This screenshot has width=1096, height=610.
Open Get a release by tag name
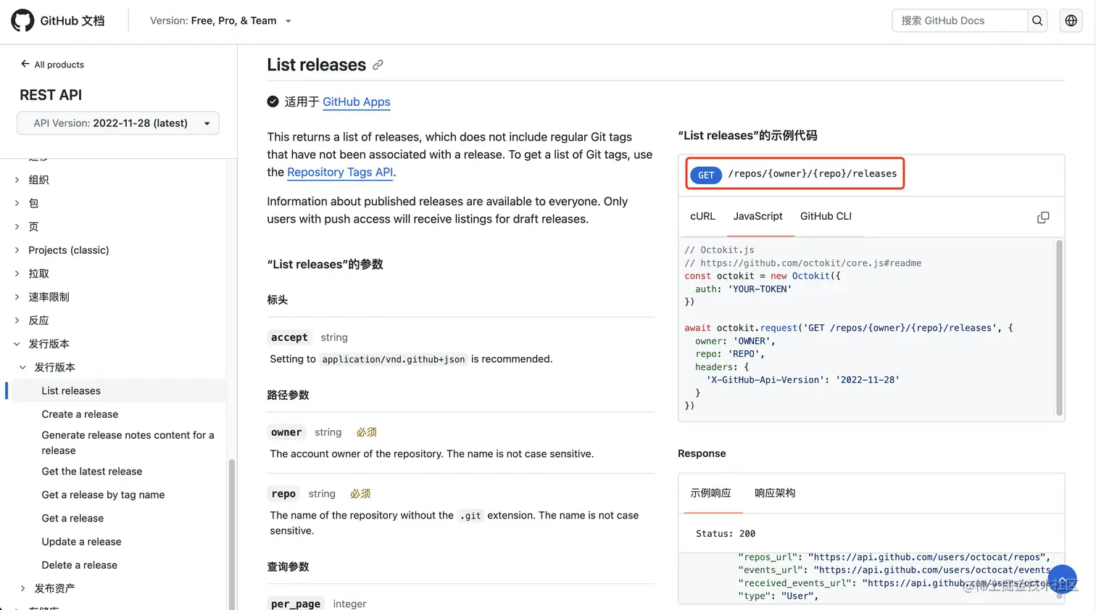click(103, 495)
